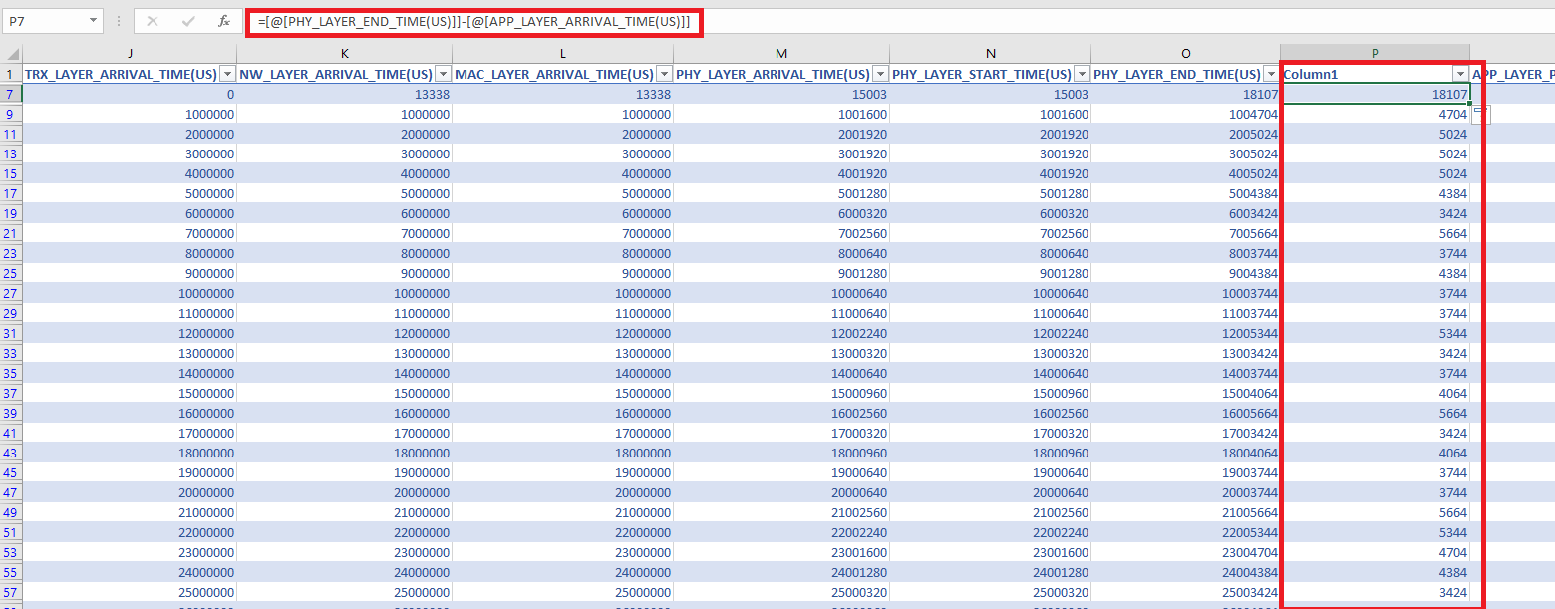Click the Select All corner of the sheet

pos(11,53)
